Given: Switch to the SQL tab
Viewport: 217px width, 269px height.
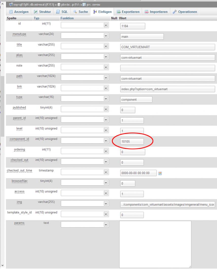Looking at the screenshot, I should (x=62, y=12).
